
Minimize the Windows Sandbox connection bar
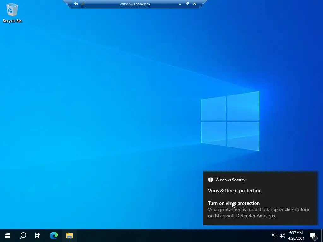180,4
